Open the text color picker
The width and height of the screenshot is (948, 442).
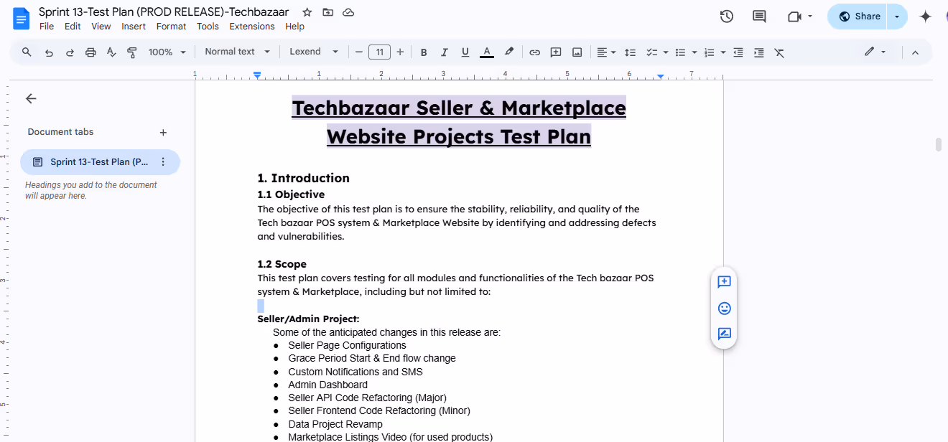[487, 52]
